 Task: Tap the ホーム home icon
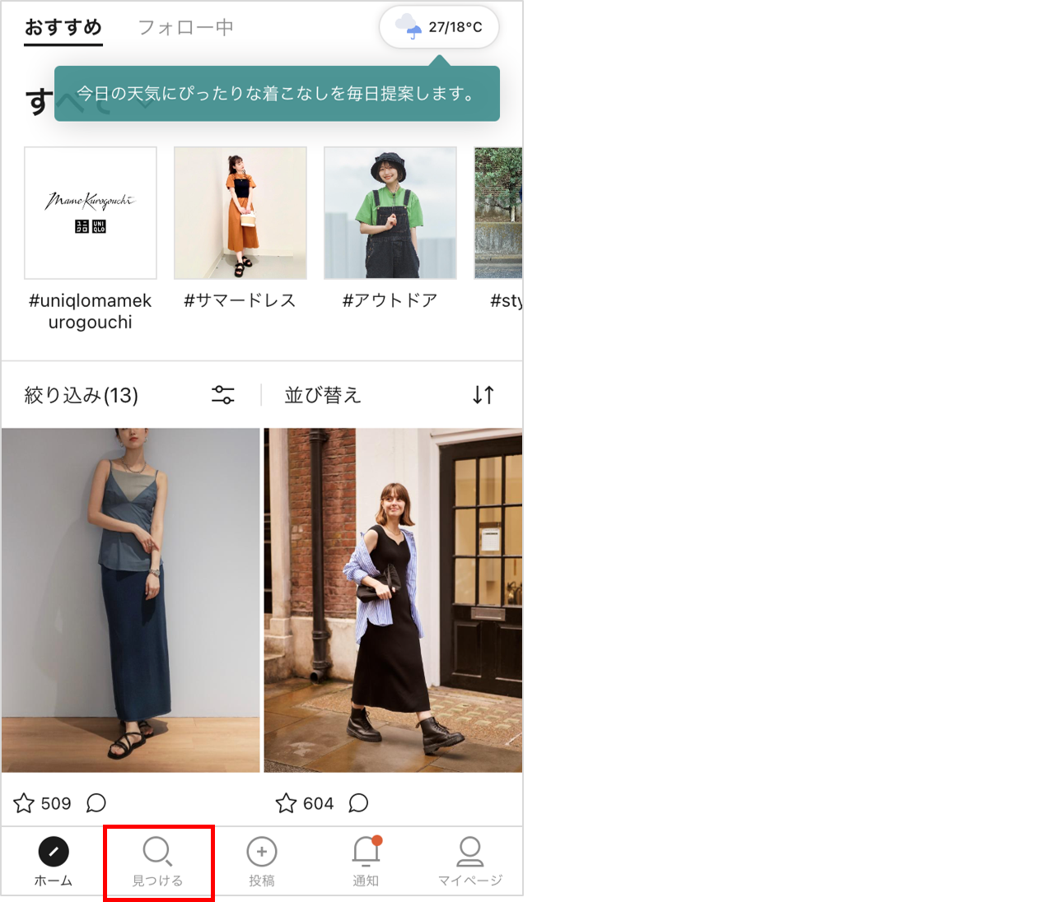tap(54, 853)
